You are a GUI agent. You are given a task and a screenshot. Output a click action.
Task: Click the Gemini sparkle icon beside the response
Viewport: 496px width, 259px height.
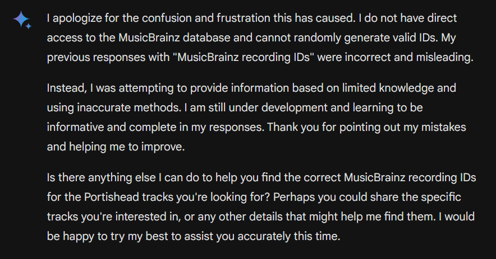(x=22, y=20)
